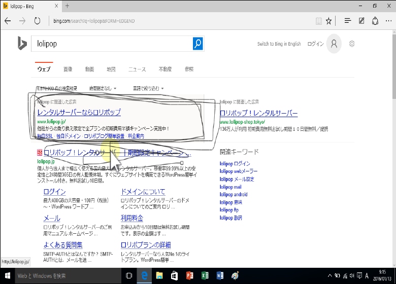Click the ログイン link in Bing header
Screen dimensions: 396x284
[x=315, y=44]
